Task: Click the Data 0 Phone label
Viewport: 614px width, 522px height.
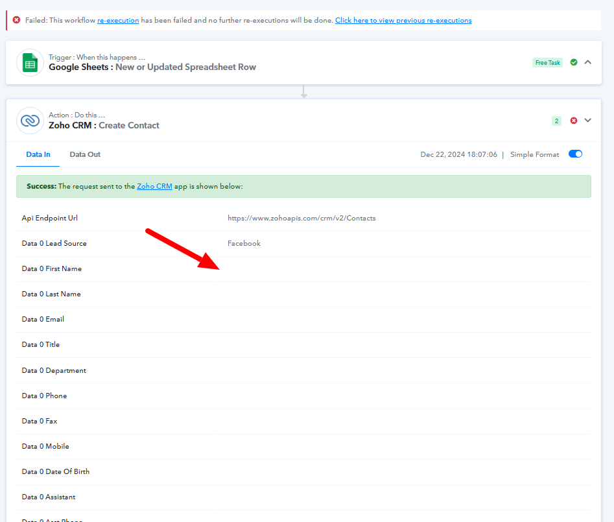Action: (44, 396)
